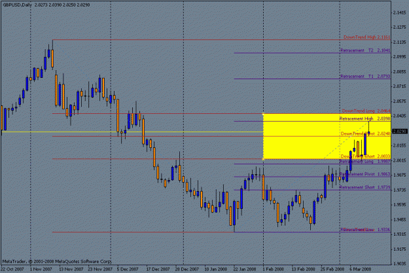This screenshot has height=273, width=409.
Task: Click the DownTrend Long 2.0464 label
Action: click(x=366, y=111)
